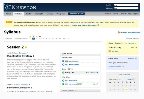Open the Home tab
Image resolution: width=144 pixels, height=99 pixels.
point(8,14)
